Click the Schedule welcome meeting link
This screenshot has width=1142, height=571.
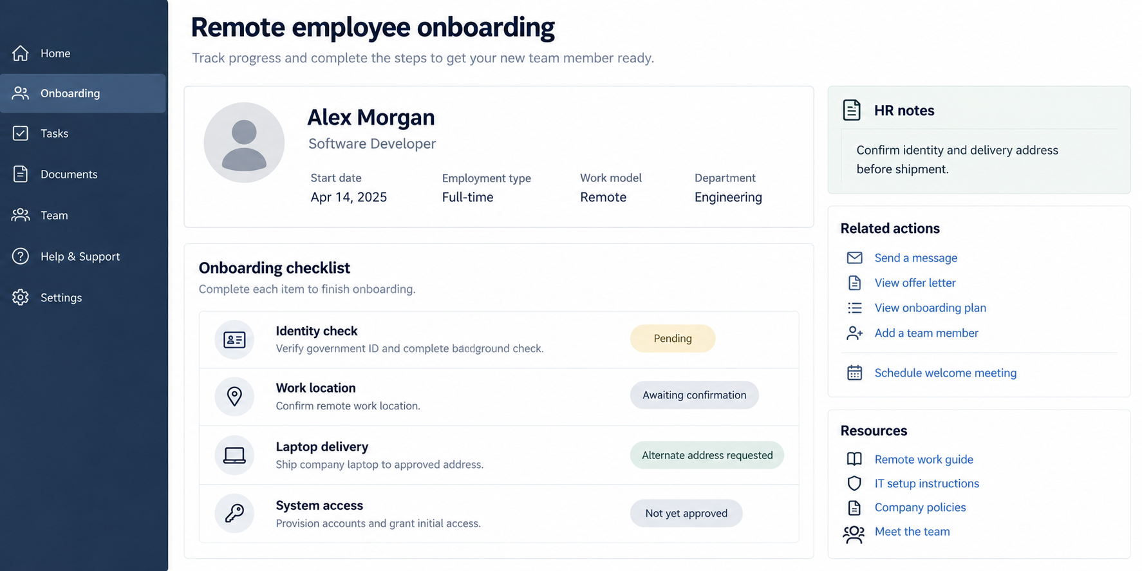(946, 373)
